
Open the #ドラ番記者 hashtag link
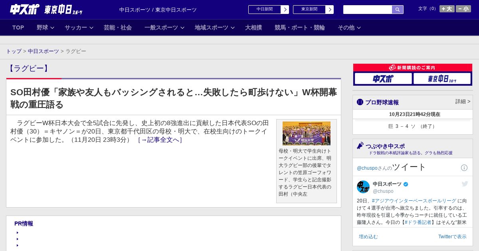pos(418,222)
